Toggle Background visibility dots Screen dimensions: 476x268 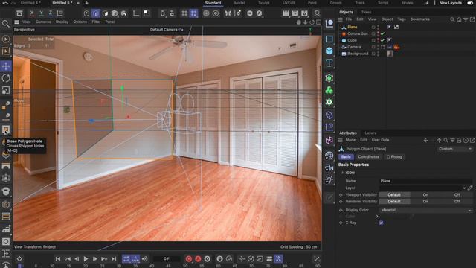379,54
